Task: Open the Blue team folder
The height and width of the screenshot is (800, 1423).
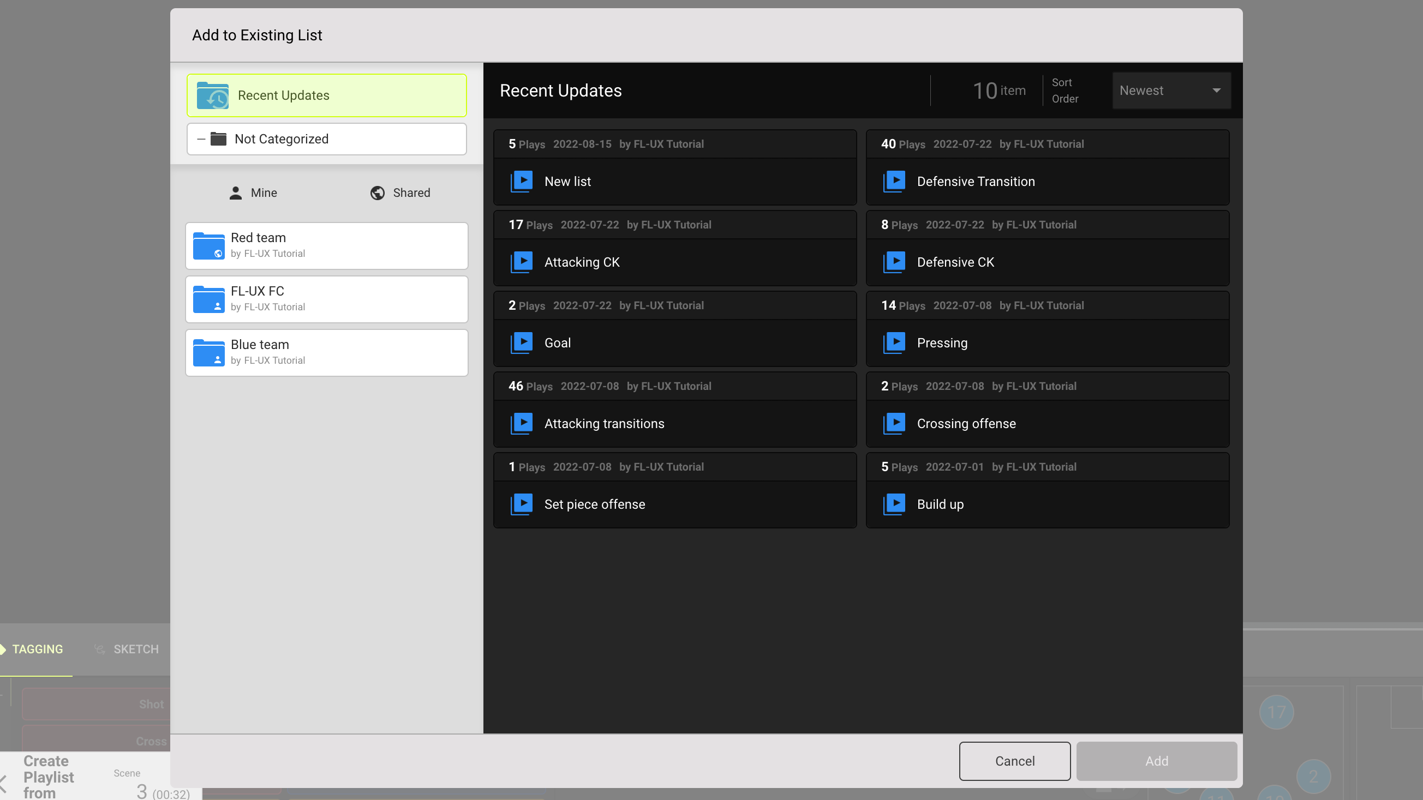Action: (x=327, y=353)
